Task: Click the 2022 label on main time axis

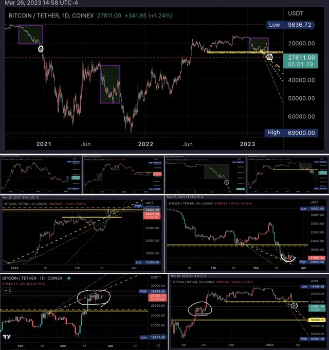Action: tap(145, 144)
